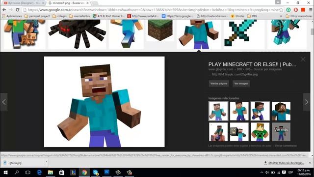Open the 'https://docs.google...' bookmark

click(x=178, y=16)
